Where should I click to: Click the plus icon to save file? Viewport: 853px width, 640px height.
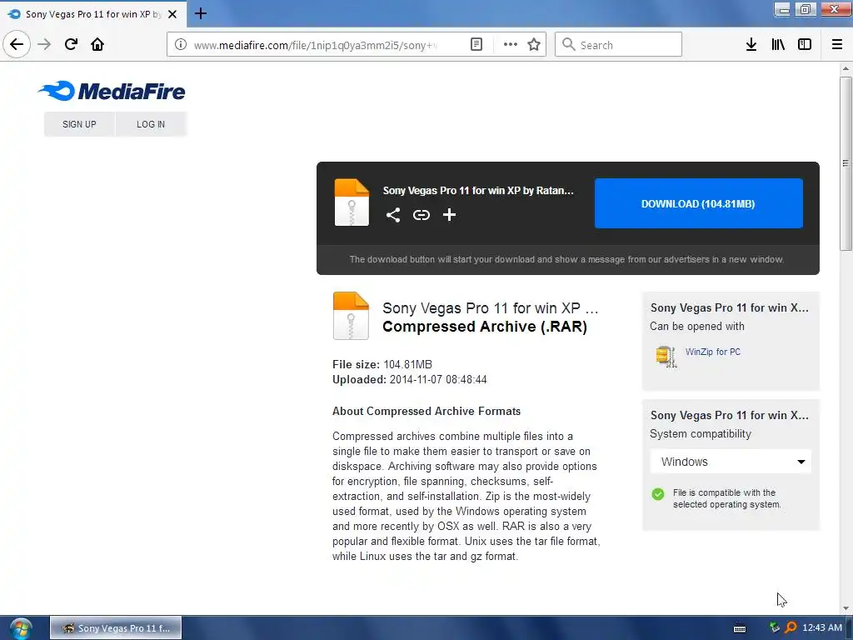coord(449,215)
